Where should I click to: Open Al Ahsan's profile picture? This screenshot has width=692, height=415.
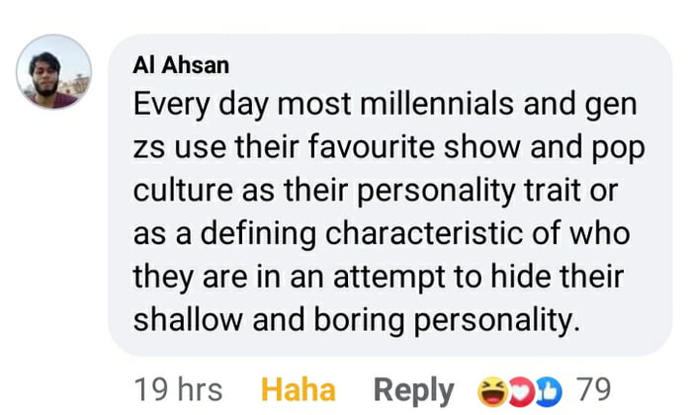53,71
